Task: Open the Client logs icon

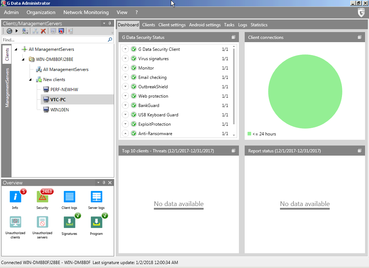Action: click(x=69, y=197)
